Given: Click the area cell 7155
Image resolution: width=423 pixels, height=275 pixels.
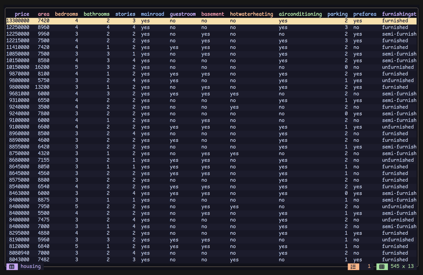Looking at the screenshot, I should coord(44,160).
